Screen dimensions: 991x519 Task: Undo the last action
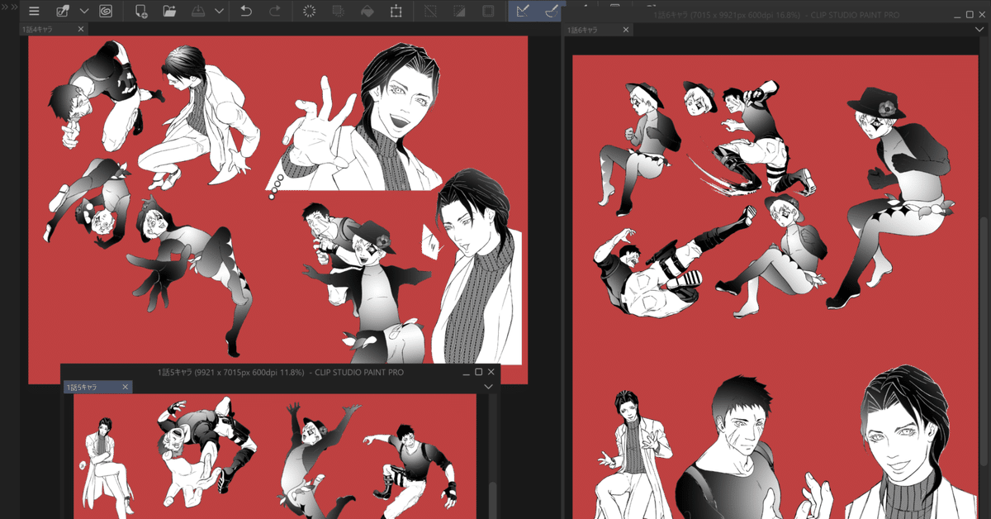246,12
